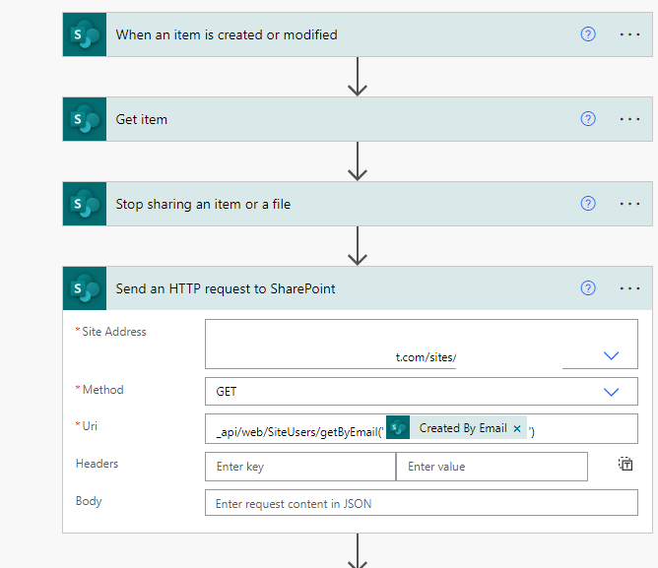
Task: Open ellipsis menu for 'Stop sharing' step
Action: click(x=629, y=204)
